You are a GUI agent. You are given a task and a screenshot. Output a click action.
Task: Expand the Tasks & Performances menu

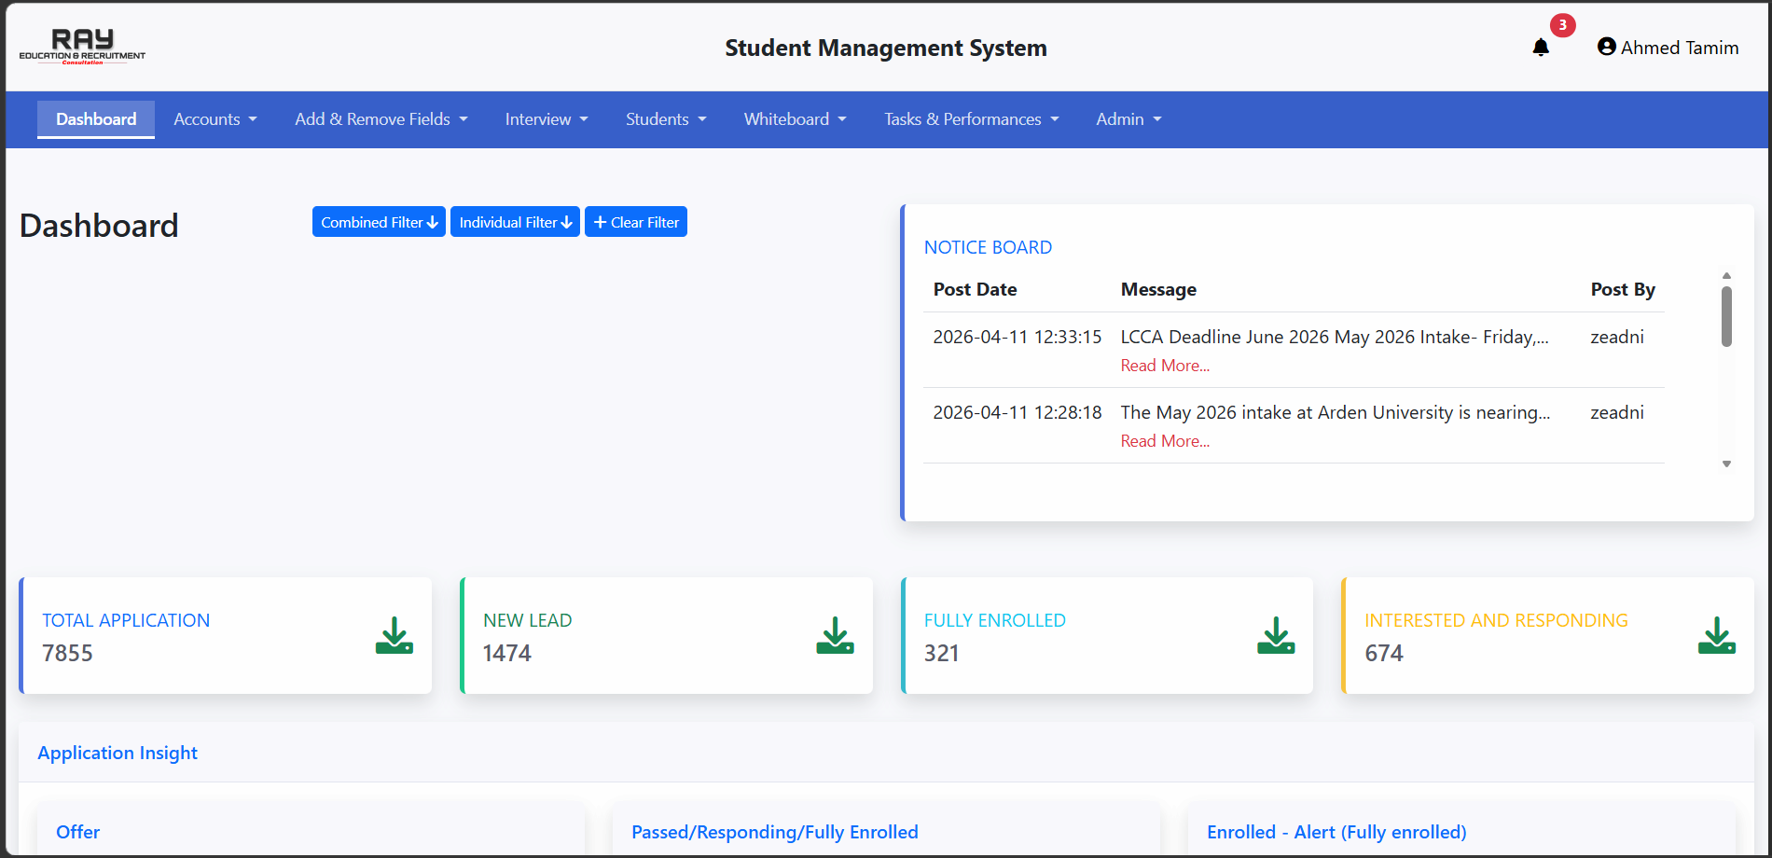click(x=972, y=119)
